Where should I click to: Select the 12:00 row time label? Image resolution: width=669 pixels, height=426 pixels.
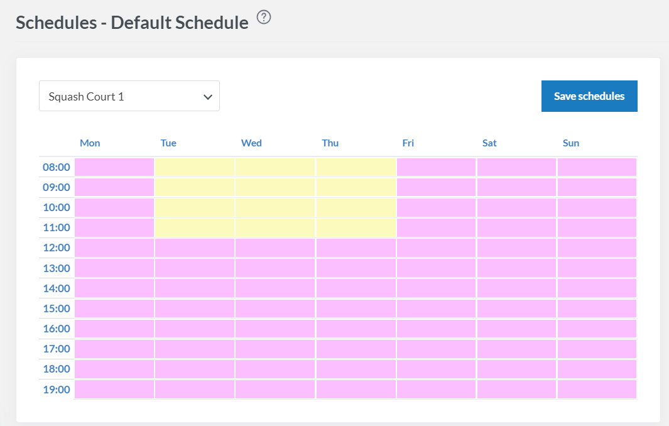57,248
